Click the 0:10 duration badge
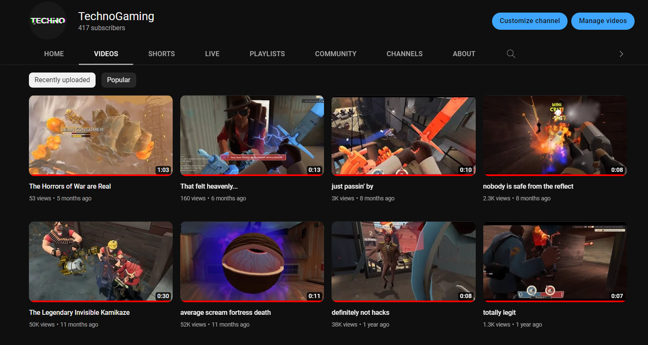This screenshot has width=648, height=345. pyautogui.click(x=466, y=170)
